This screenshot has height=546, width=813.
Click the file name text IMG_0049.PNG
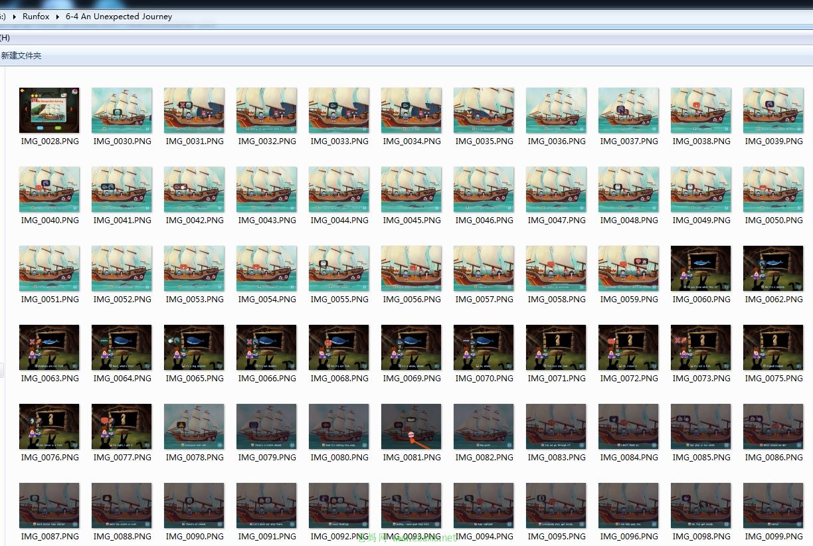[701, 221]
